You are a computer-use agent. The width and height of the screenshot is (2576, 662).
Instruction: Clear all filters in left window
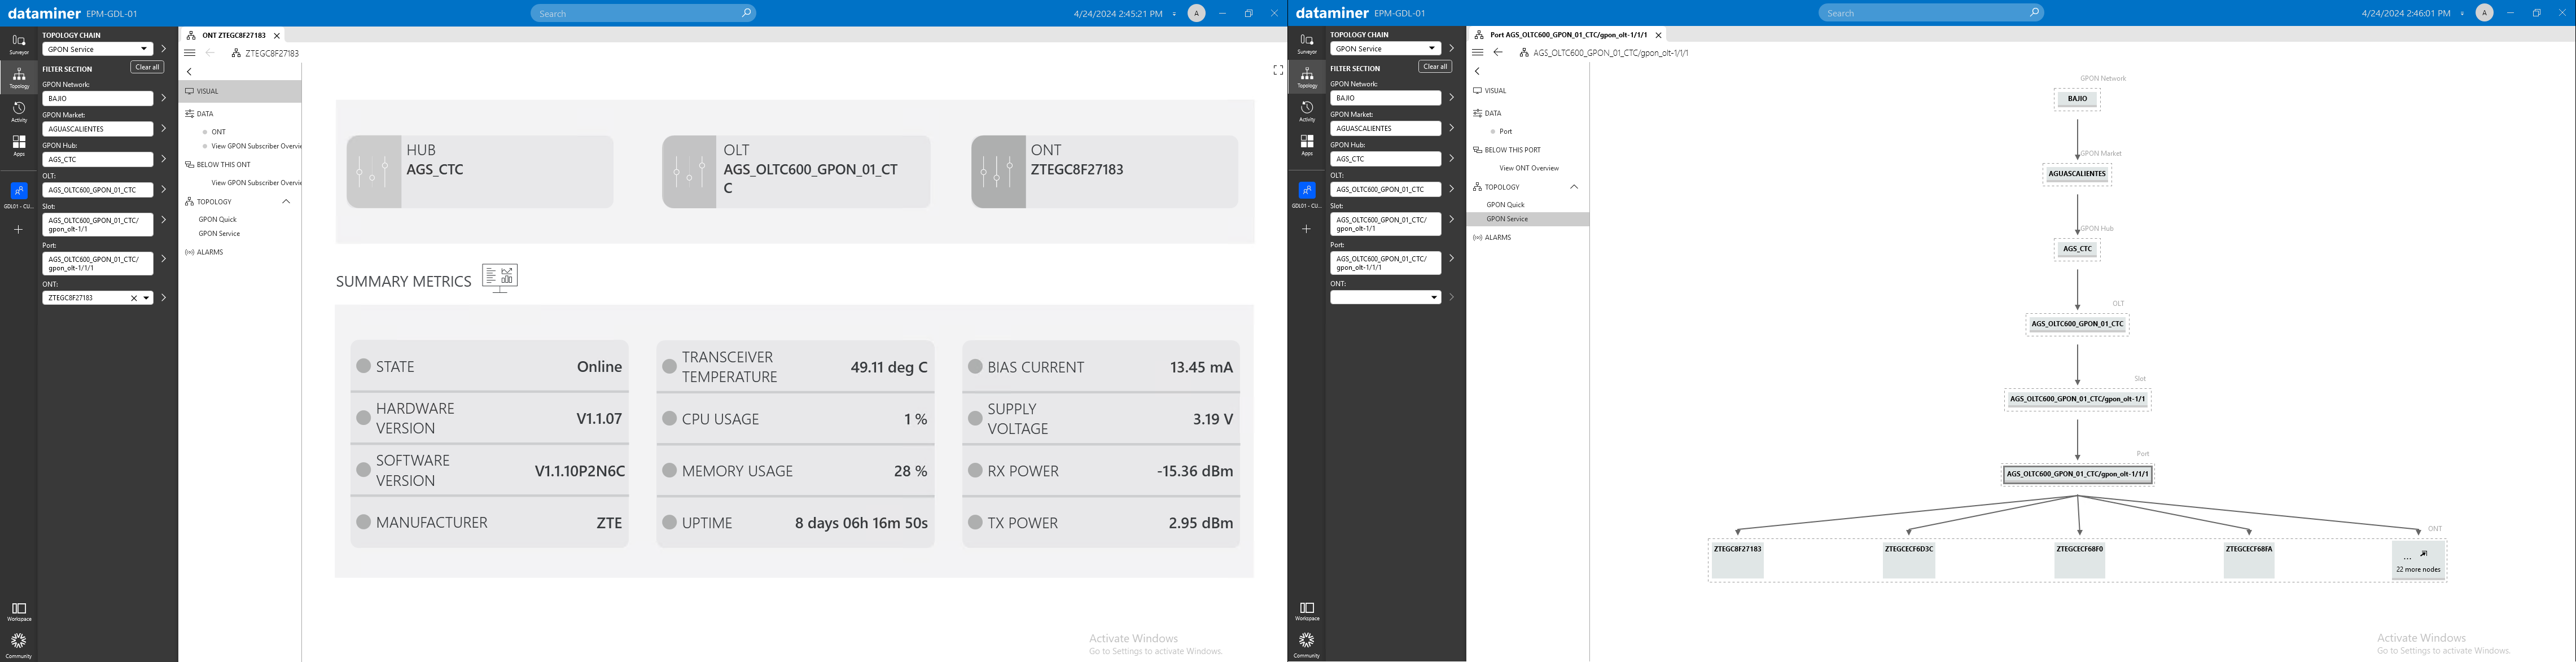click(147, 67)
